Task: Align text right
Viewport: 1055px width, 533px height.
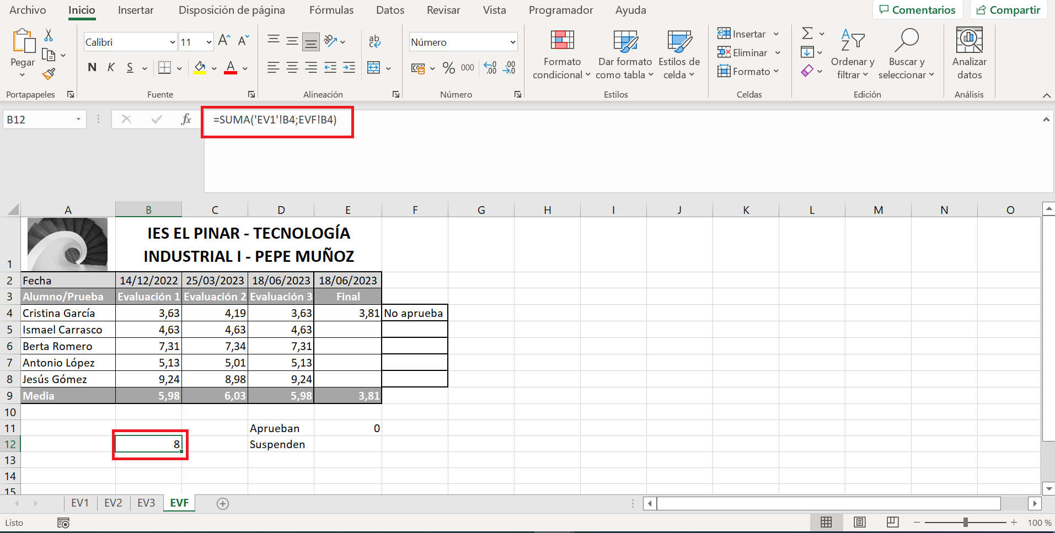Action: click(x=311, y=68)
